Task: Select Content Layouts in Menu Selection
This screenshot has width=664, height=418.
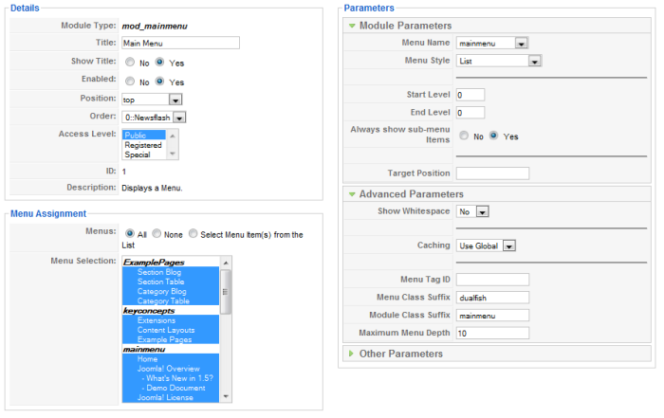Action: [171, 330]
